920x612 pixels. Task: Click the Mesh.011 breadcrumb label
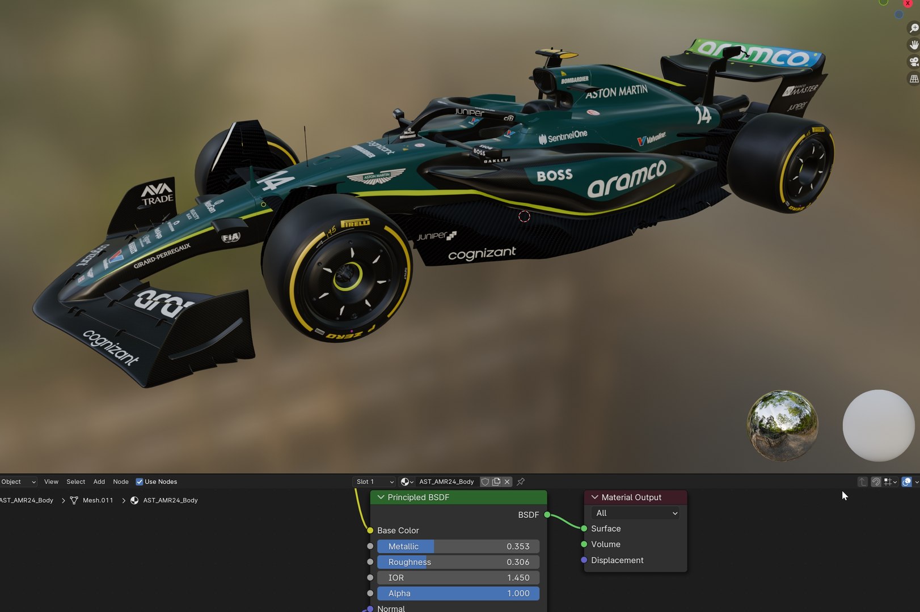(98, 500)
